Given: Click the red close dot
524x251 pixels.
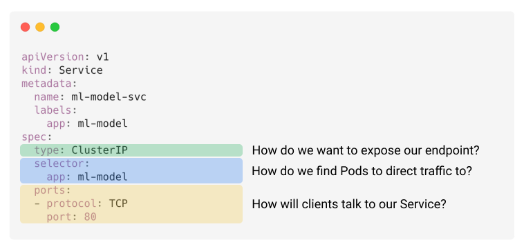Looking at the screenshot, I should tap(25, 27).
